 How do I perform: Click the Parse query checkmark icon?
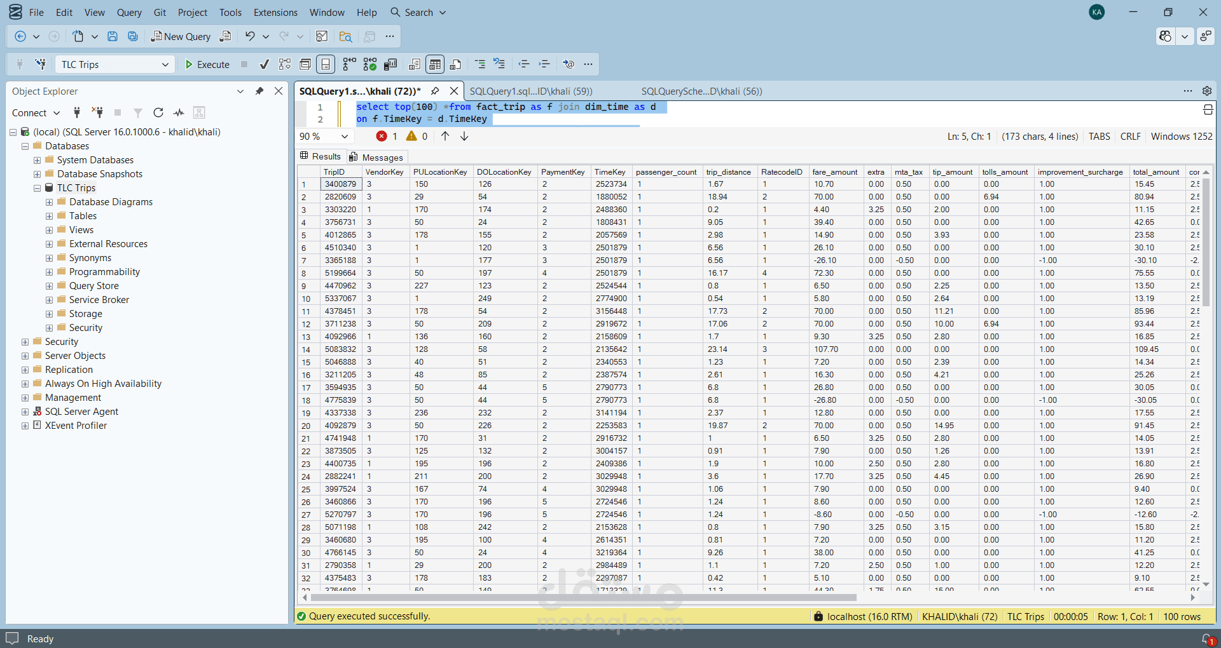[x=265, y=64]
